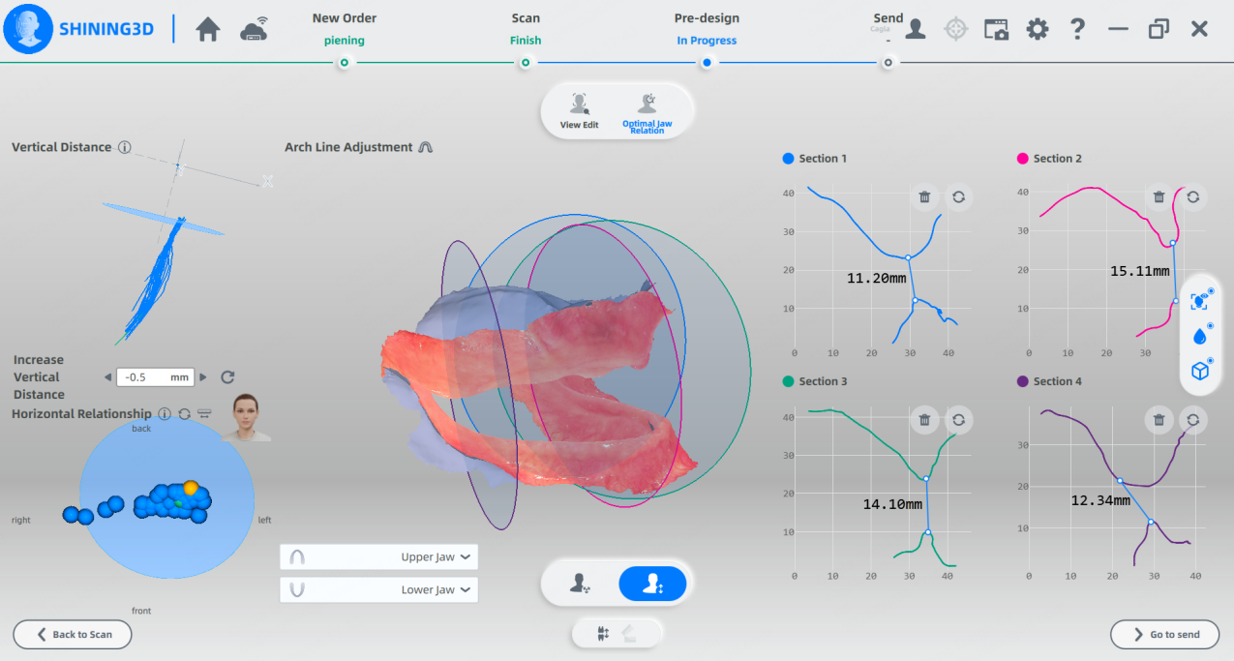Open the application Settings gear icon

[x=1038, y=29]
